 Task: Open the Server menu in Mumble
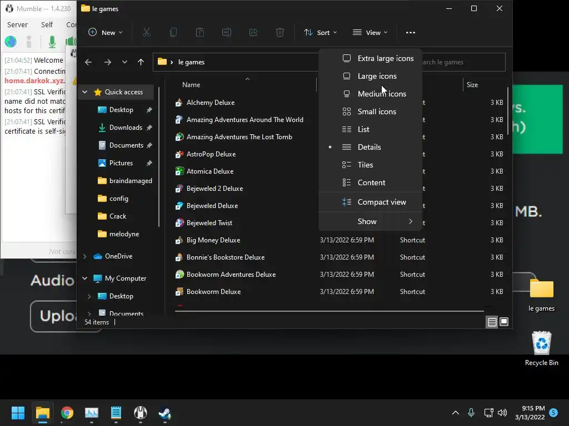[17, 24]
